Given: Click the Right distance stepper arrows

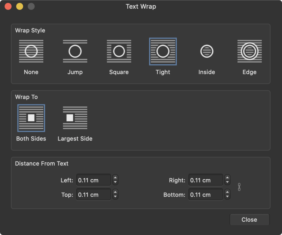Looking at the screenshot, I should (x=227, y=180).
